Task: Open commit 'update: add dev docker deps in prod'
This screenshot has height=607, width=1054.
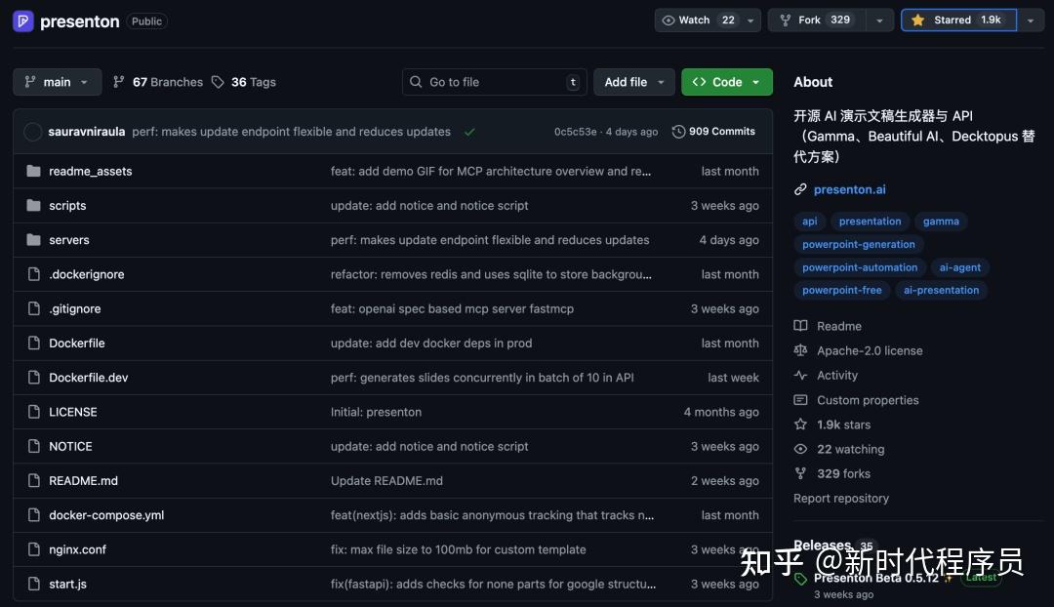Action: [x=431, y=343]
